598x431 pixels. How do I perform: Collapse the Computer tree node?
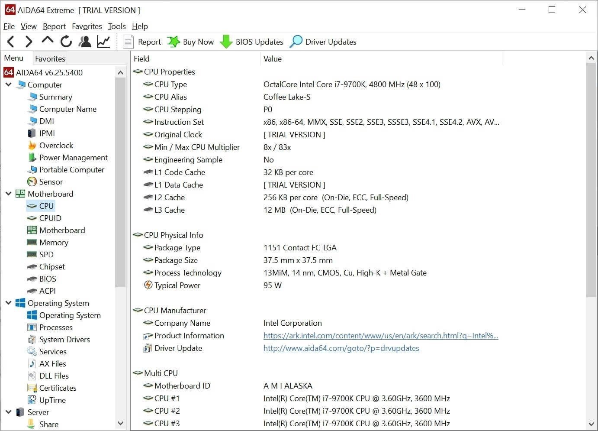coord(9,84)
